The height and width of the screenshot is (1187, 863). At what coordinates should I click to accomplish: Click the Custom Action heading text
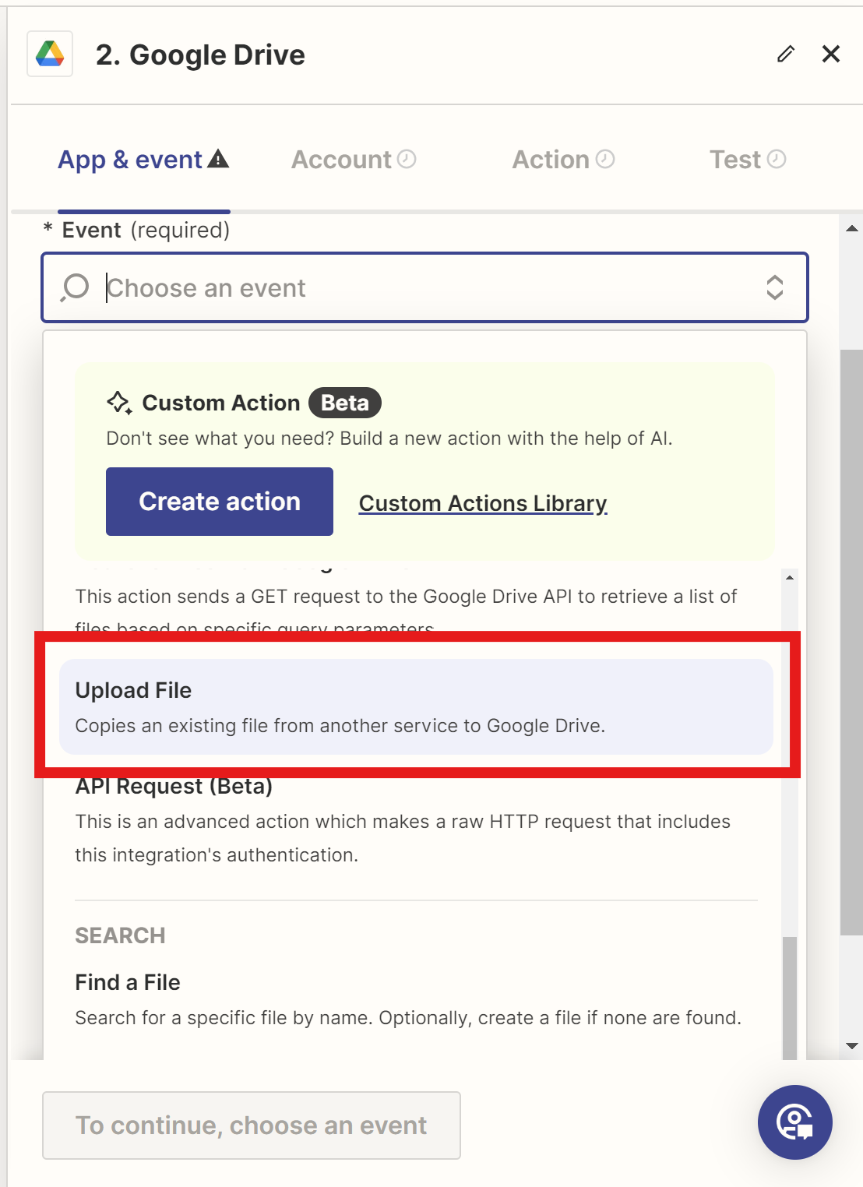pos(221,403)
